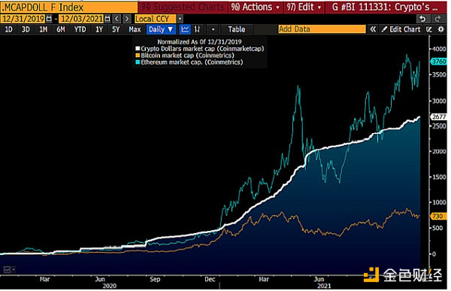451x291 pixels.
Task: Open the Daily periodicity dropdown
Action: tap(161, 29)
